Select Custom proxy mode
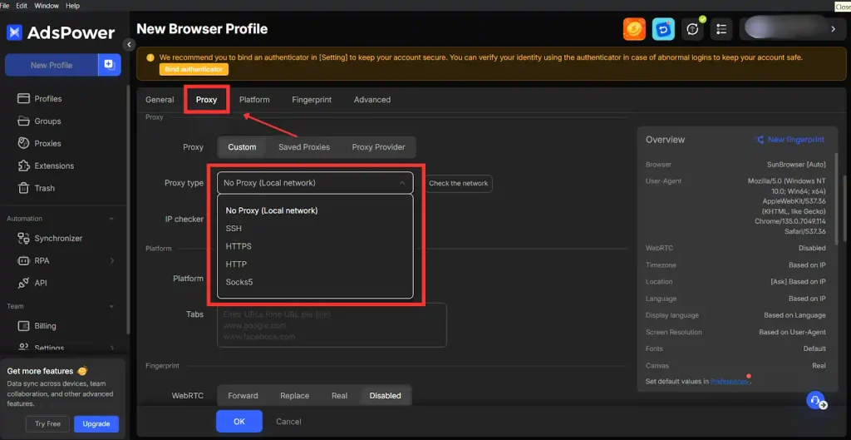 pyautogui.click(x=242, y=147)
